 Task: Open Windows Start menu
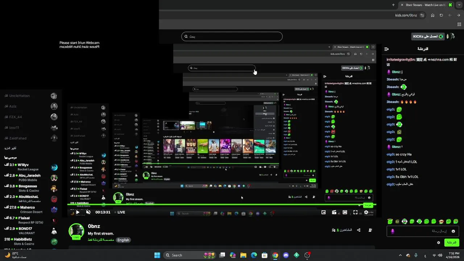[157, 255]
